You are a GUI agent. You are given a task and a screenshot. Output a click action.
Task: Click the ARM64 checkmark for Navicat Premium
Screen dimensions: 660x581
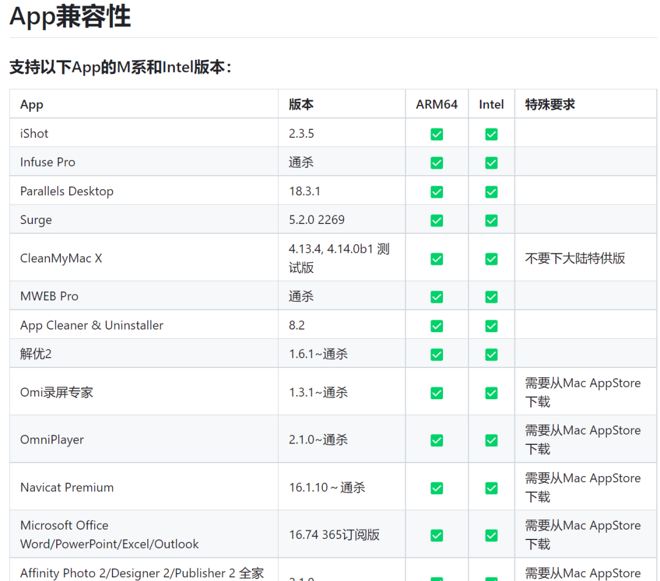[x=436, y=488]
